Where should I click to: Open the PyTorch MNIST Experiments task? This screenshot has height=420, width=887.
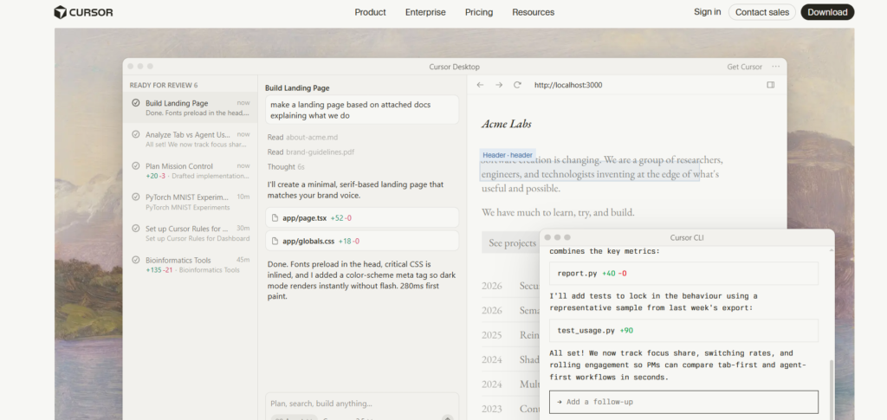(190, 202)
